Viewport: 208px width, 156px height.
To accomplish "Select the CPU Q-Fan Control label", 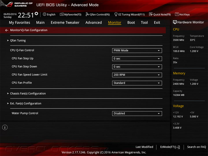I will click(22, 50).
